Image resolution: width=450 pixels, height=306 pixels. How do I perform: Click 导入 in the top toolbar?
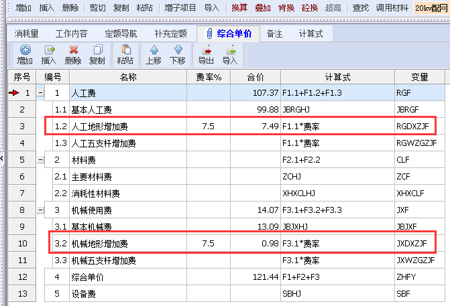pyautogui.click(x=212, y=8)
